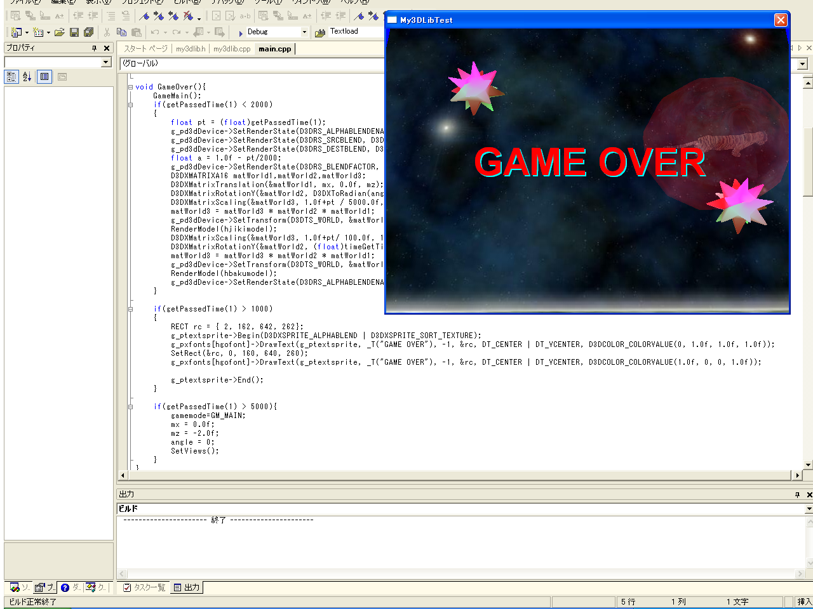Viewport: 813px width, 609px height.
Task: Select the 出力 tab at the bottom
Action: pyautogui.click(x=187, y=587)
